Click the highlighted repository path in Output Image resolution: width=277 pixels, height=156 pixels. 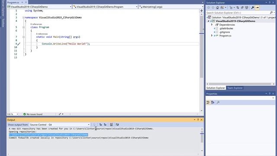[48, 135]
